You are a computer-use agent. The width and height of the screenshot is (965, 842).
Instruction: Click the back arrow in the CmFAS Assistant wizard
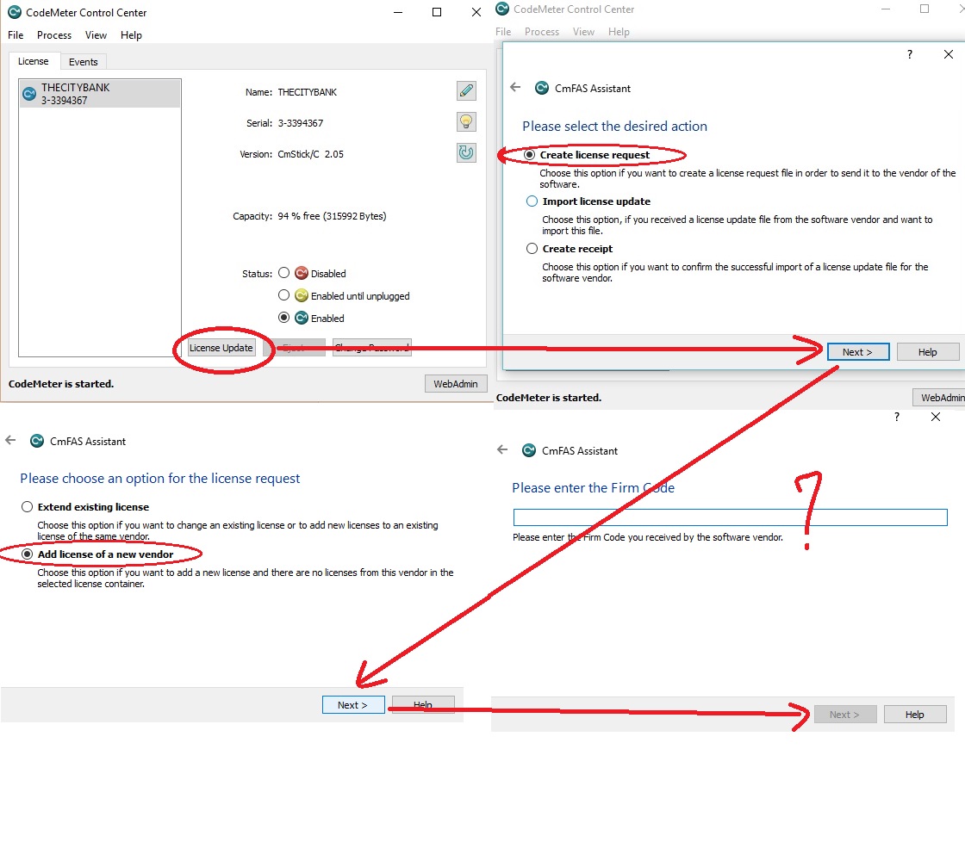pos(514,88)
